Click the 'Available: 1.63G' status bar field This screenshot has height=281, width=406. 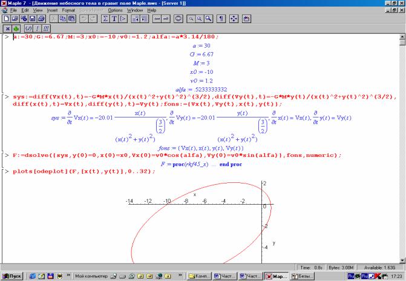click(x=379, y=268)
